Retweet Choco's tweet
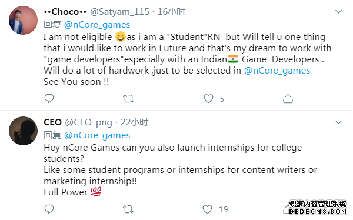Viewport: 353px width, 220px height. 128,99
